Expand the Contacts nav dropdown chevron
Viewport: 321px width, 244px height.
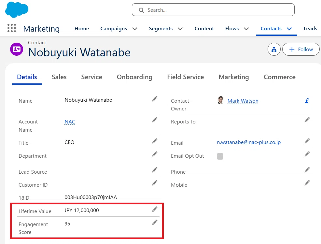click(289, 29)
